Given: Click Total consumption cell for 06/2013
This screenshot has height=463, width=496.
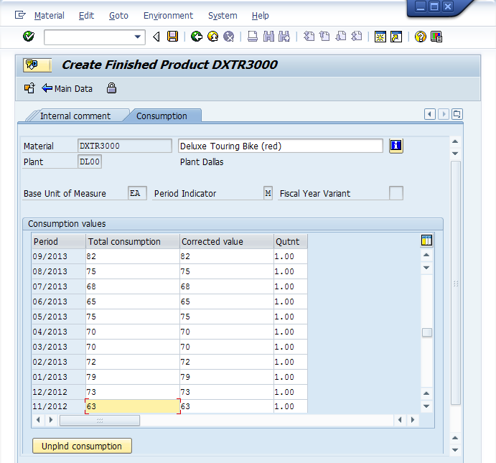Looking at the screenshot, I should tap(133, 301).
